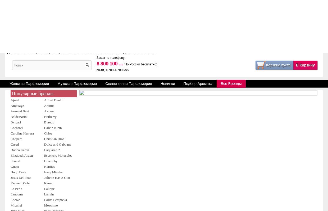Open the Micallef brand

16,205
